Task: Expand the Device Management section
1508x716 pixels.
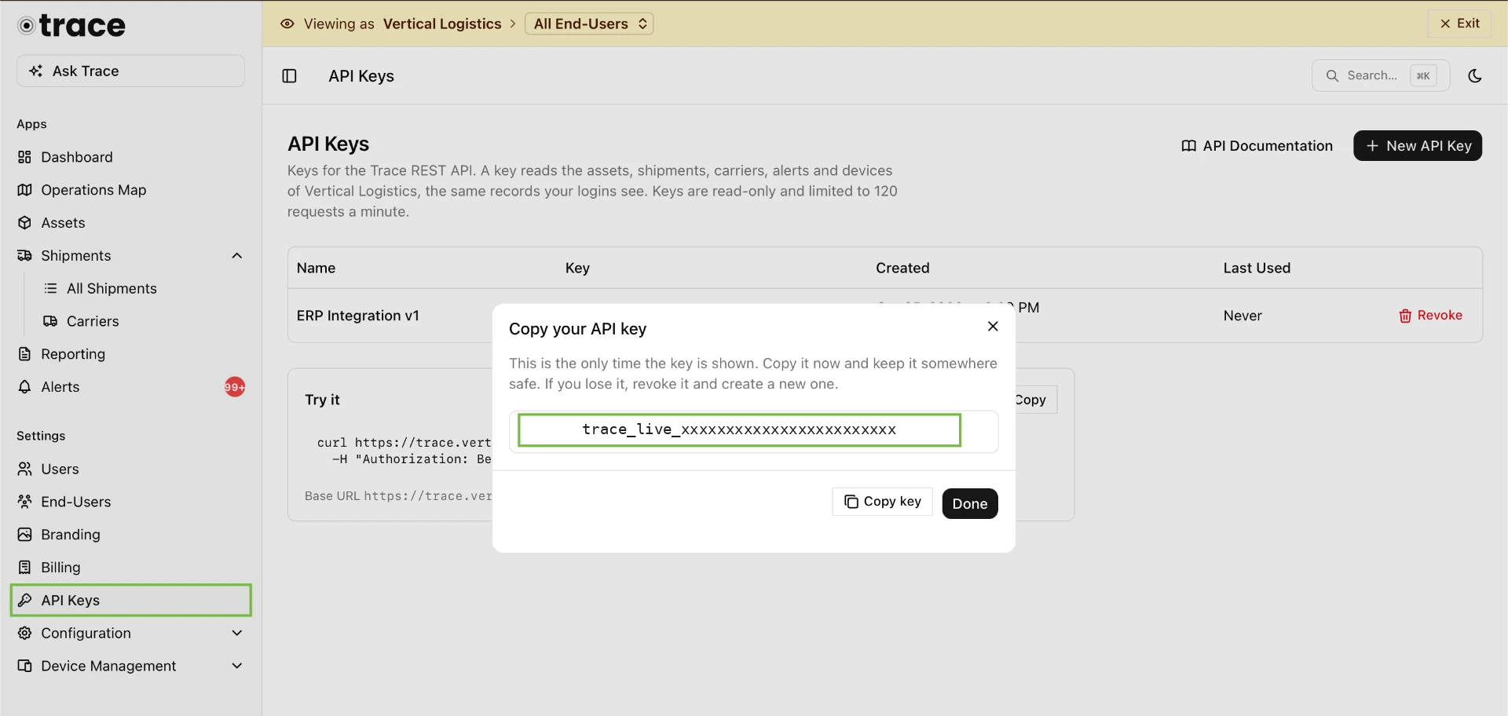Action: pos(130,667)
